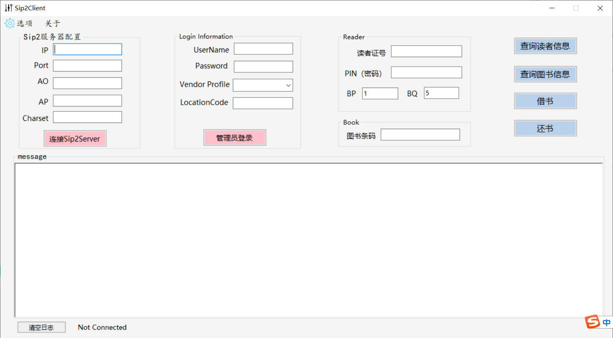Viewport: 613px width, 338px height.
Task: Click the 读者证号 input field
Action: pos(426,51)
